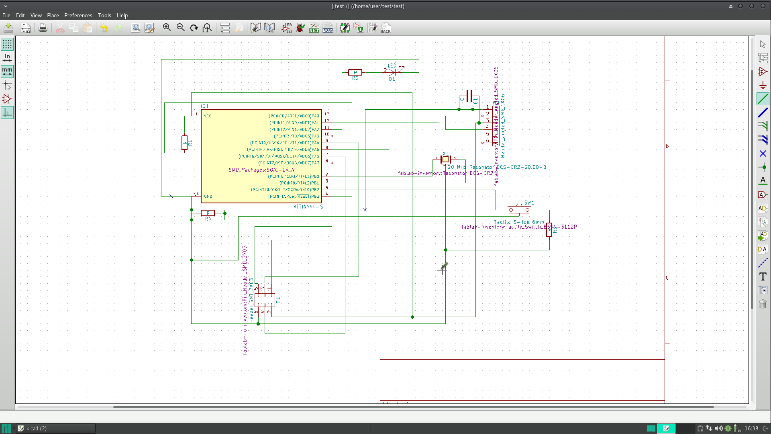Screen dimensions: 771x434
Task: Generate bill of materials (BOM icon)
Action: pos(328,28)
